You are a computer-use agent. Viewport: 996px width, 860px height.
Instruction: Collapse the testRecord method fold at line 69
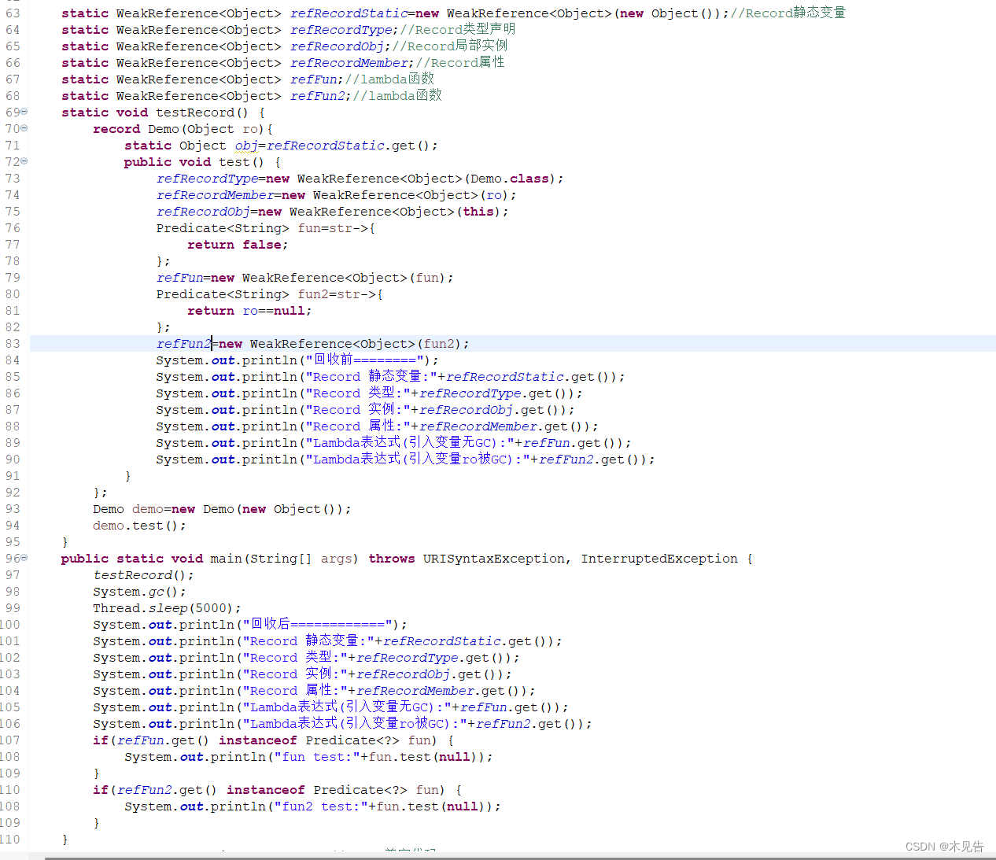23,111
